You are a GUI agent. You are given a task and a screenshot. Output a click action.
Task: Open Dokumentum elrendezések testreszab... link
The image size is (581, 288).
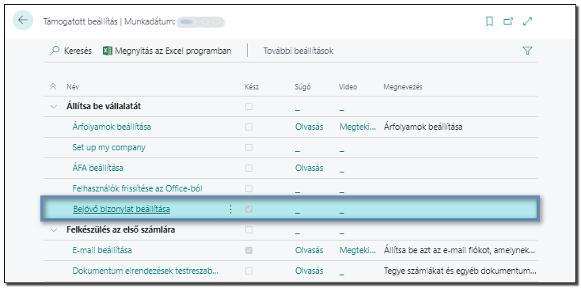tap(146, 271)
